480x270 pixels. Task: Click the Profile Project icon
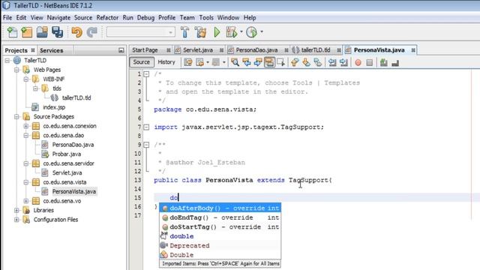(252, 31)
